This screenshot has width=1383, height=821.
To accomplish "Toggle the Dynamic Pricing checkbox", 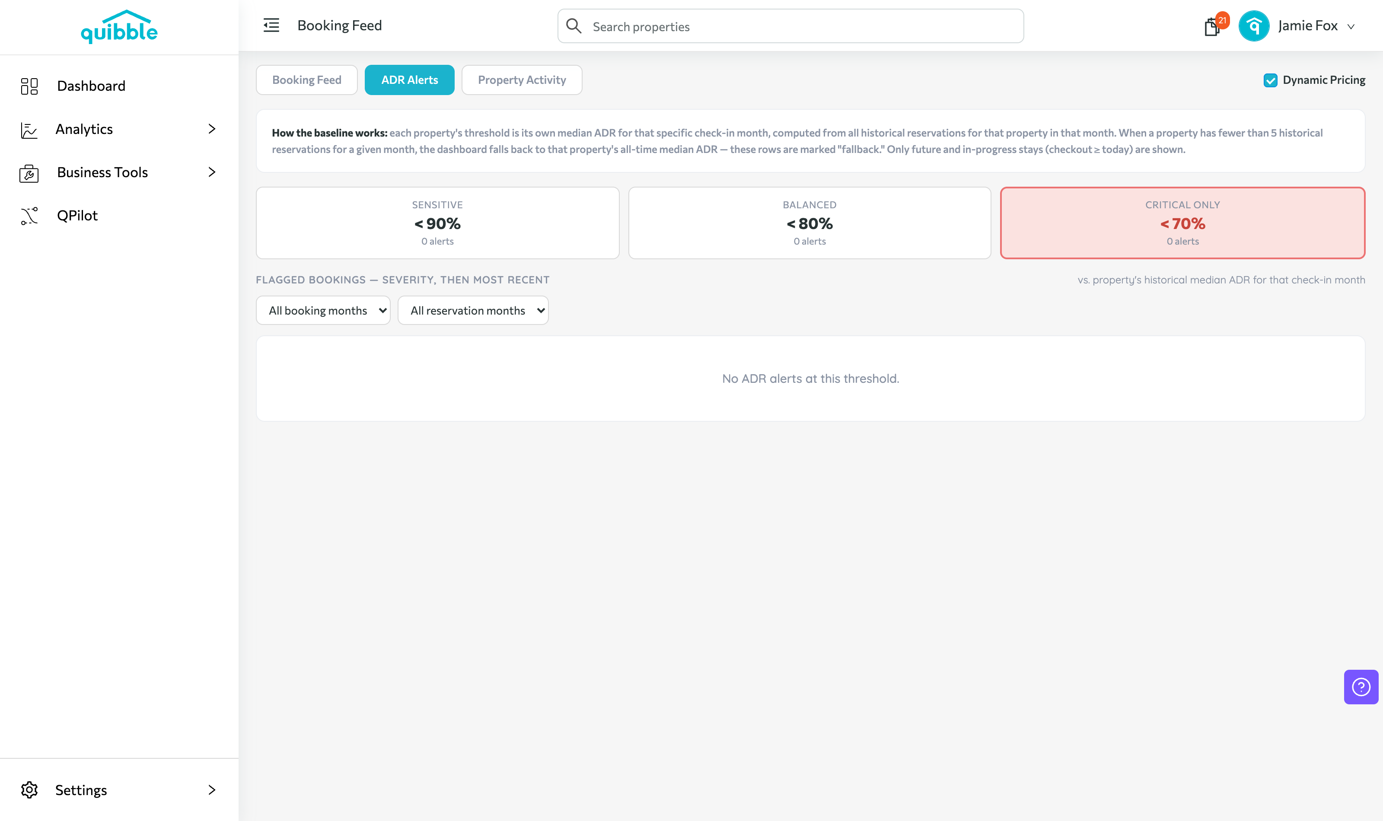I will tap(1270, 80).
